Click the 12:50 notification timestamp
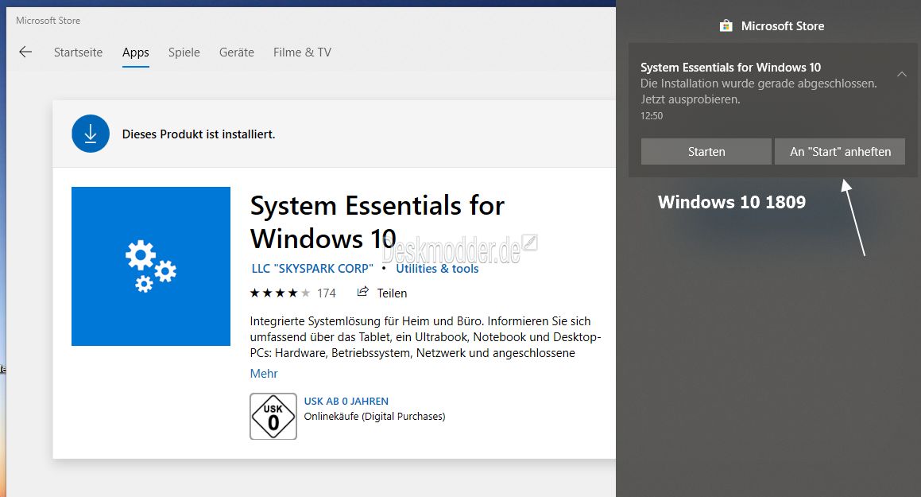921x497 pixels. tap(652, 116)
